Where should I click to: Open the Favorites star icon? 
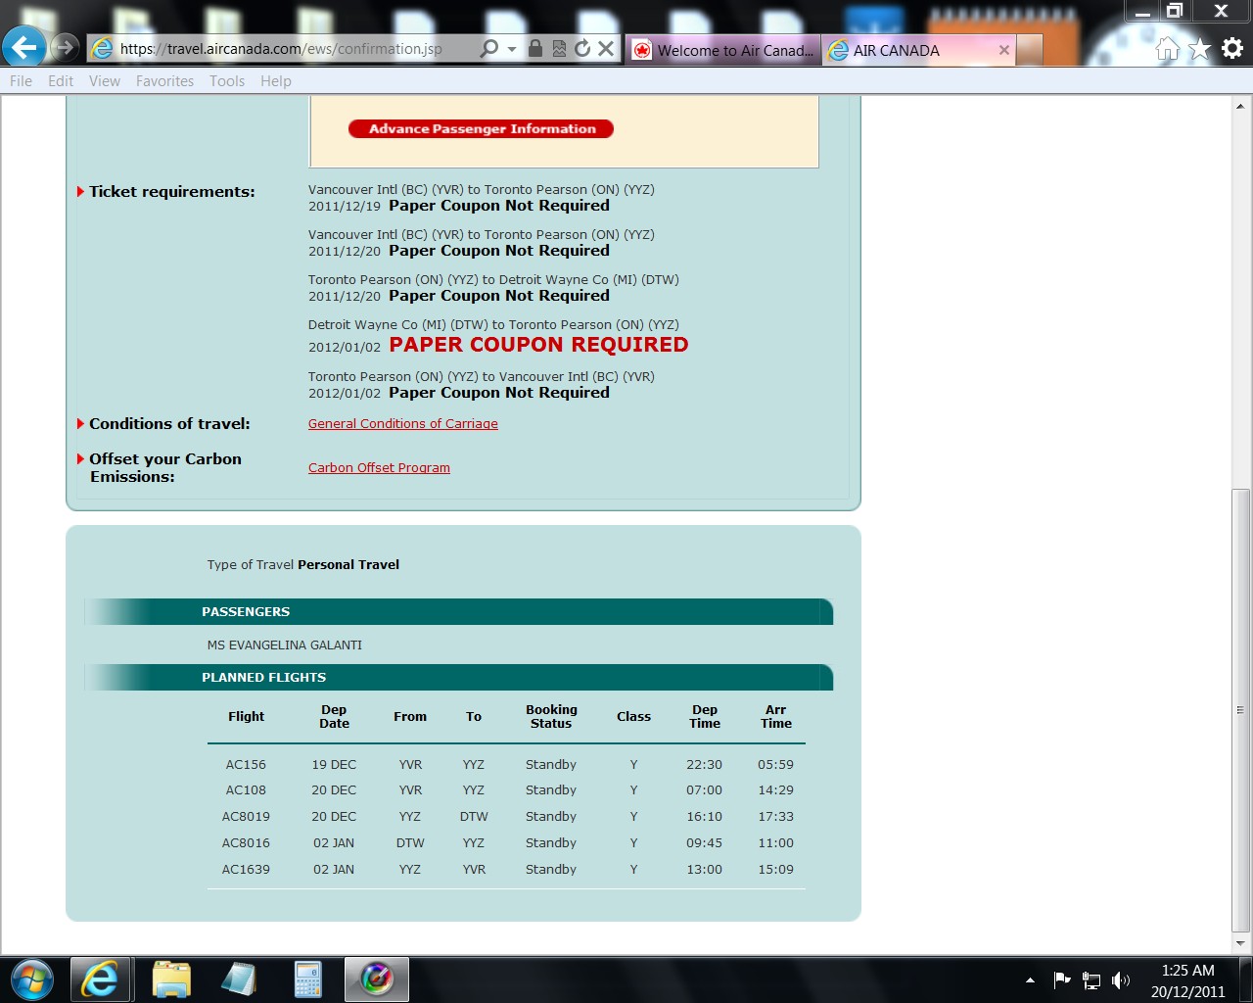coord(1199,49)
